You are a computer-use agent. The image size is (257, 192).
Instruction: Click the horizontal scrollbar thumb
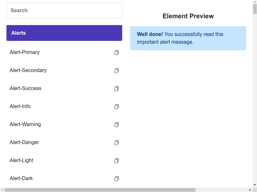(100, 190)
